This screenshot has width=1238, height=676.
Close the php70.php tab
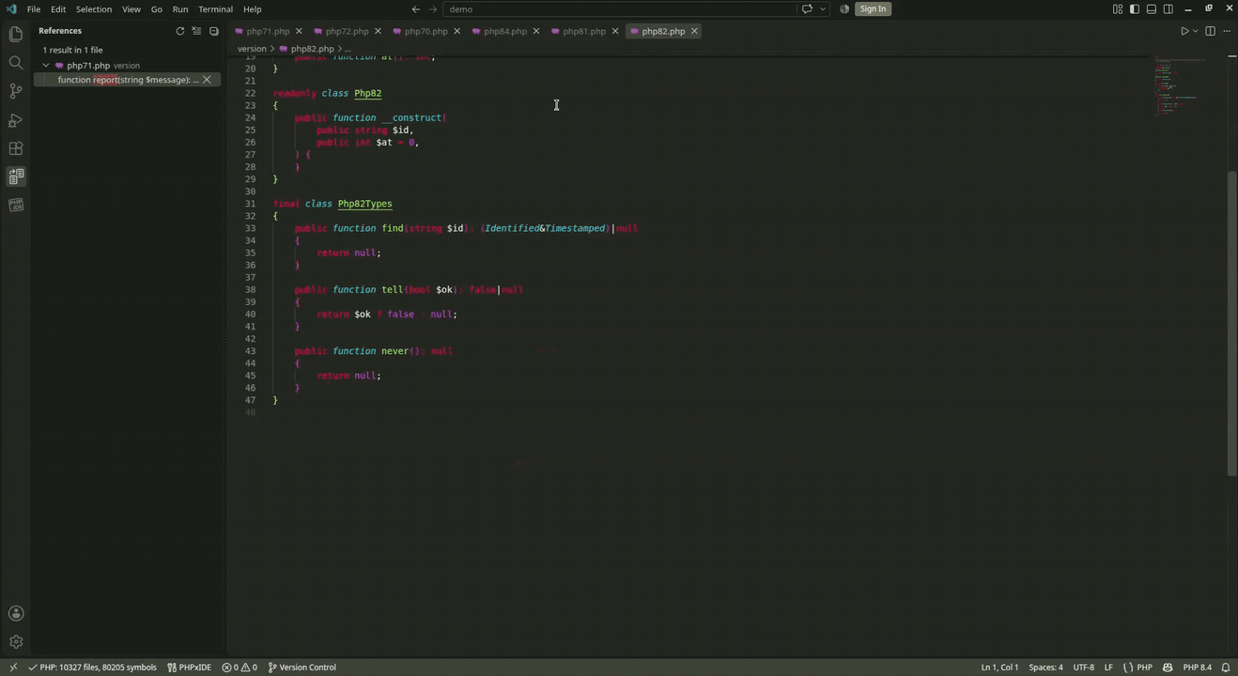tap(457, 31)
